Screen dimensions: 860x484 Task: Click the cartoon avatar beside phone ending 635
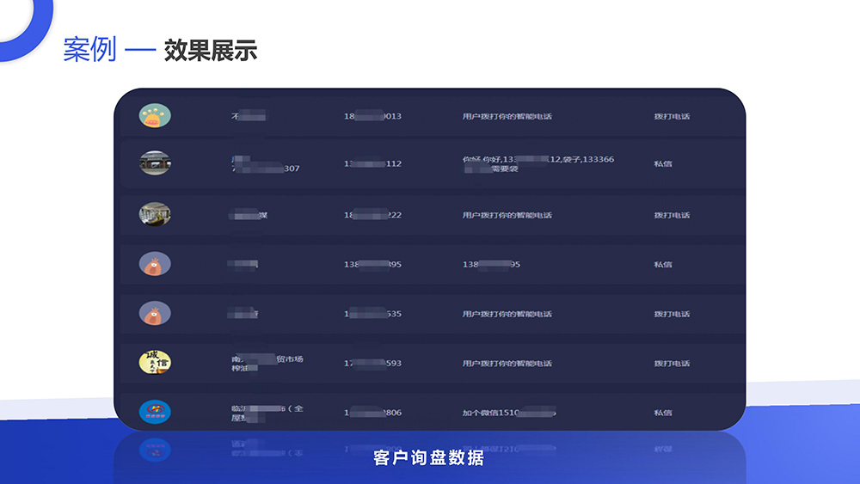click(x=155, y=314)
